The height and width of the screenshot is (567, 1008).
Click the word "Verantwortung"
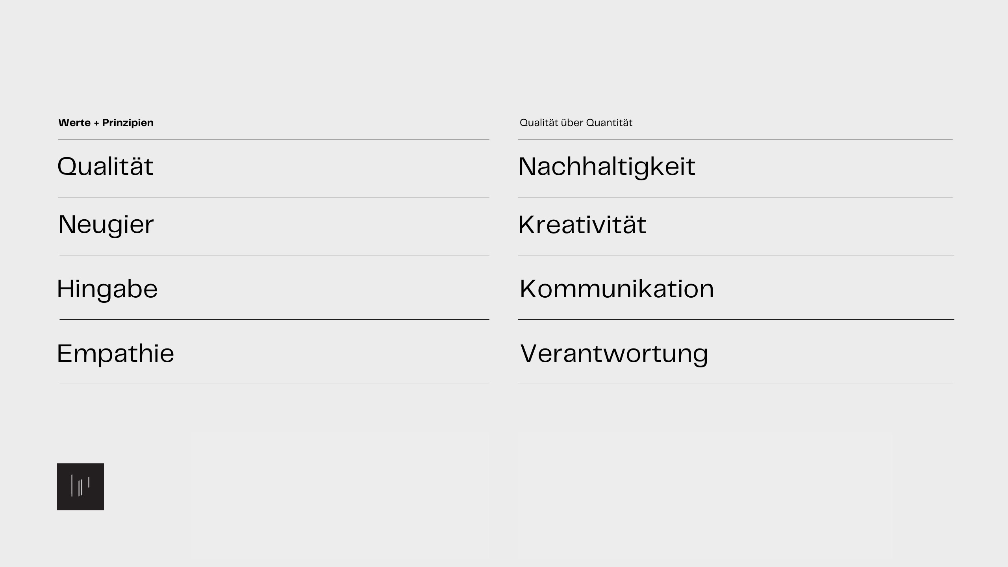point(614,354)
